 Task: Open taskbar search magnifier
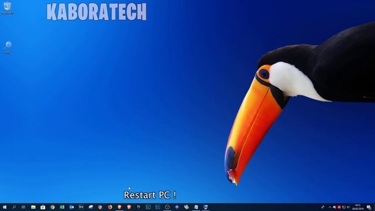click(14, 207)
